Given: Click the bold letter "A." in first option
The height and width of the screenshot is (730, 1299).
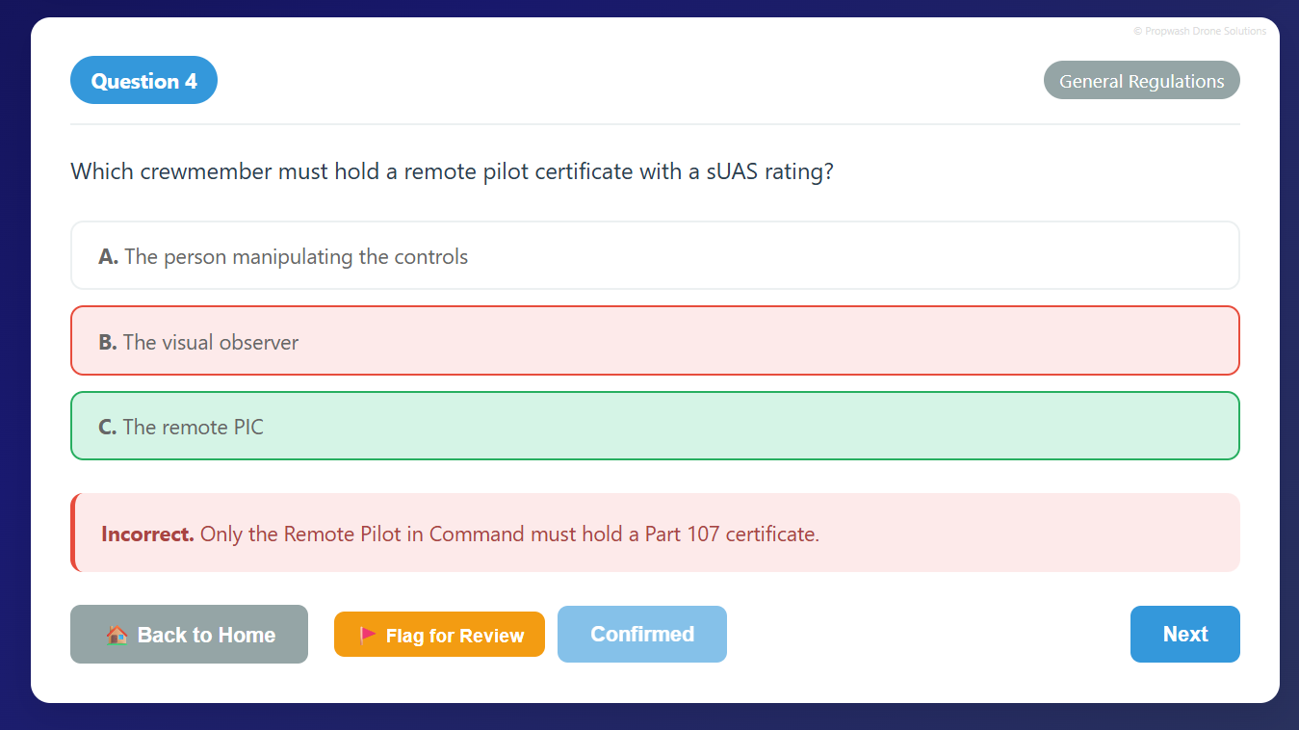Looking at the screenshot, I should click(108, 257).
